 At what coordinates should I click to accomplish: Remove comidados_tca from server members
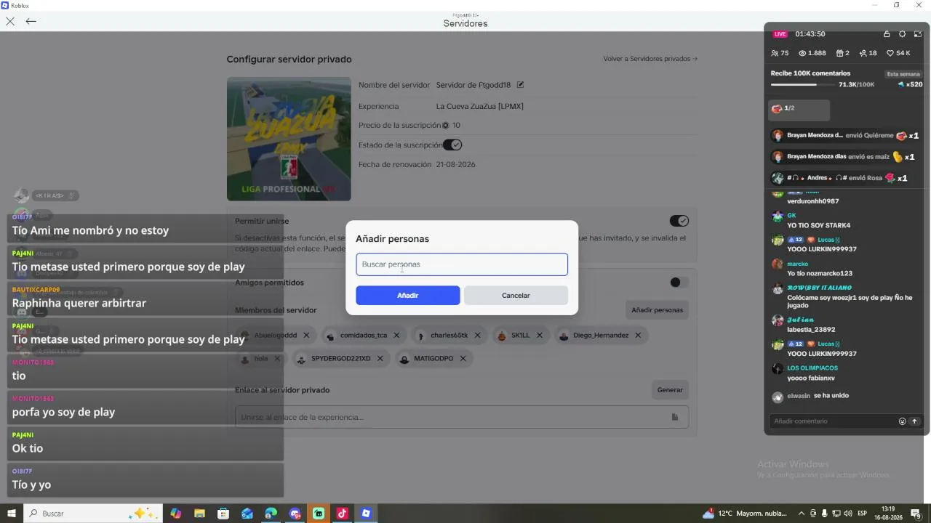tap(396, 336)
